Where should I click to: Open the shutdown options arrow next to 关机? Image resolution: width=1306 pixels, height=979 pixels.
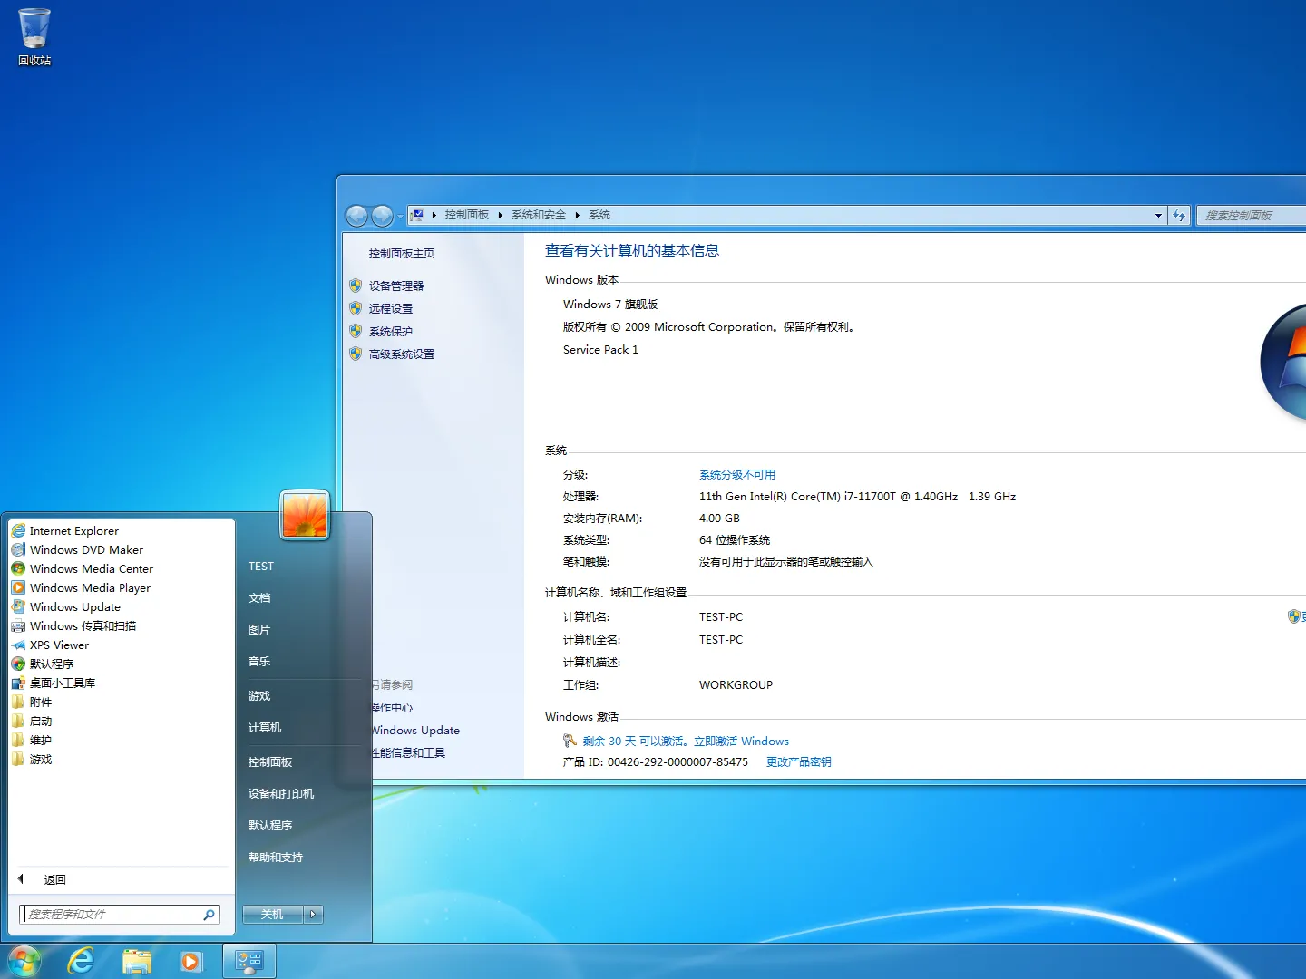pyautogui.click(x=313, y=914)
